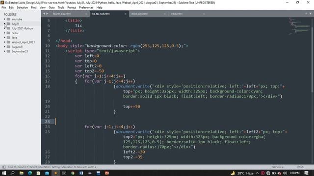This screenshot has height=176, width=314.
Task: Launch Microsoft Edge from taskbar
Action: click(x=30, y=173)
